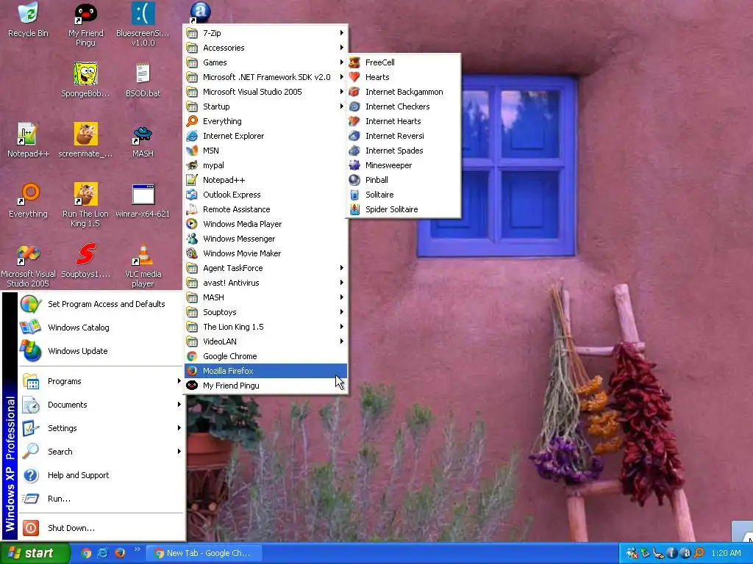Click Chrome icon in Quick Launch
The image size is (753, 564).
[x=86, y=553]
